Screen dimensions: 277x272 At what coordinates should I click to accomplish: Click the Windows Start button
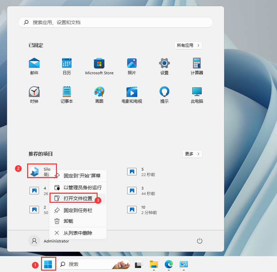(x=48, y=264)
